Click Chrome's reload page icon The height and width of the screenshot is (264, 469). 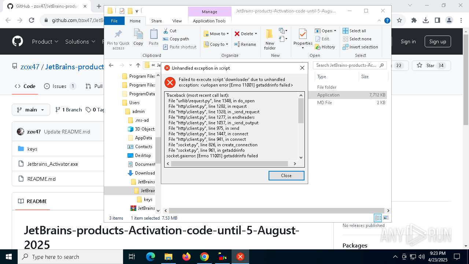[32, 21]
